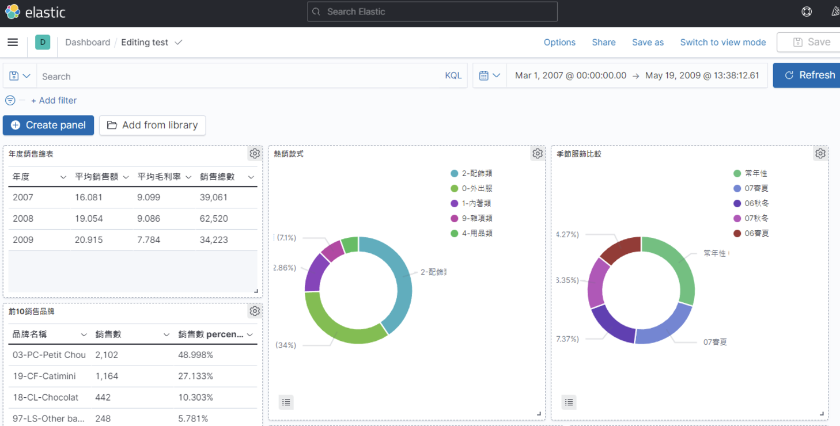840x426 pixels.
Task: Open the hamburger navigation menu
Action: (x=13, y=42)
